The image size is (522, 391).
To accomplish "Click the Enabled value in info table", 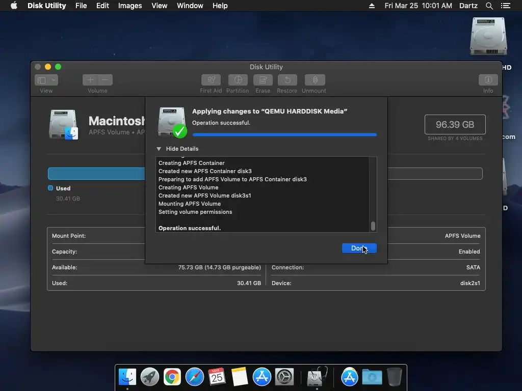I will (469, 252).
